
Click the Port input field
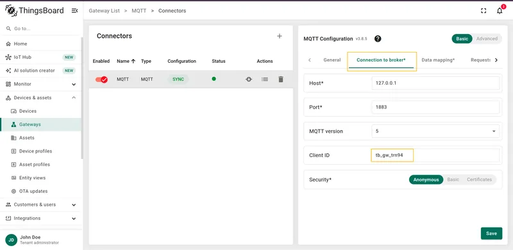(435, 107)
